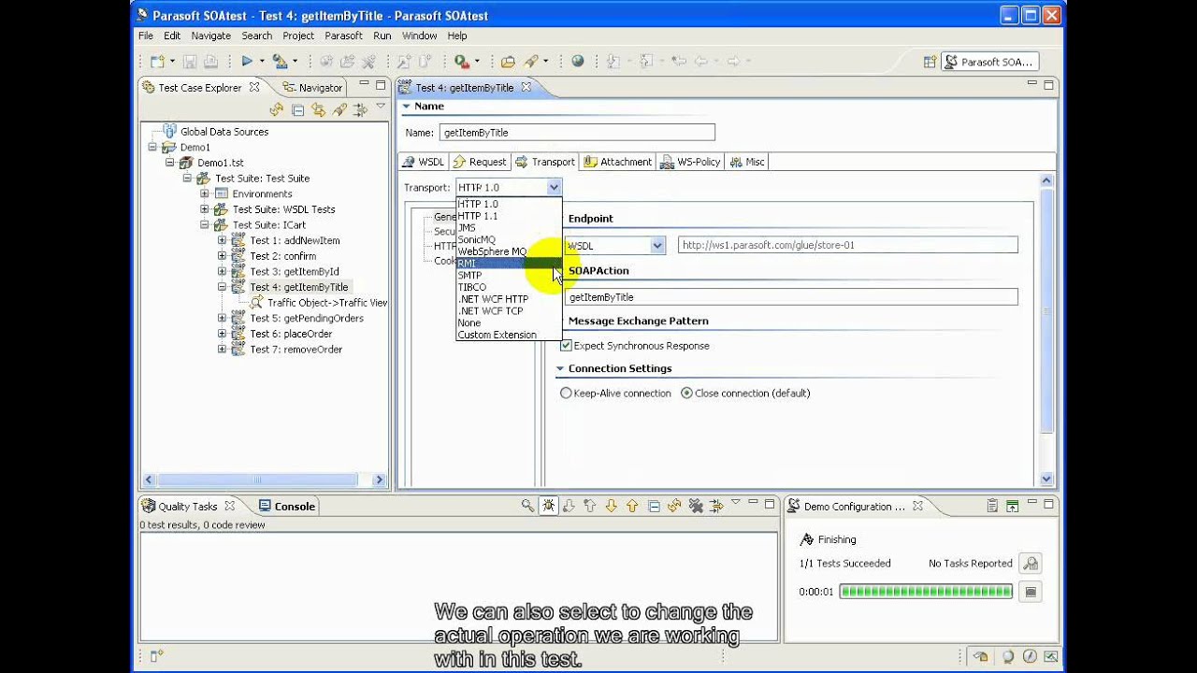
Task: Select Test 5: getPendingOrders tree item
Action: click(x=307, y=318)
